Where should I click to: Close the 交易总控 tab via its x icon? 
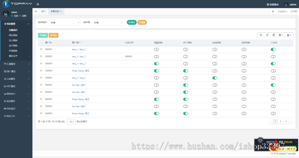click(61, 11)
